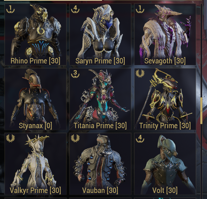Select the unranked Styanax warframe tile
The width and height of the screenshot is (207, 199).
click(36, 99)
